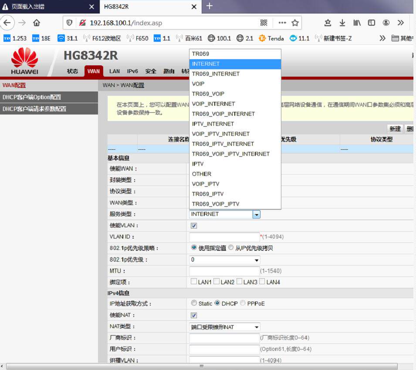Open DHCP客户端请求参数配置 in sidebar
The width and height of the screenshot is (416, 370).
(49, 109)
